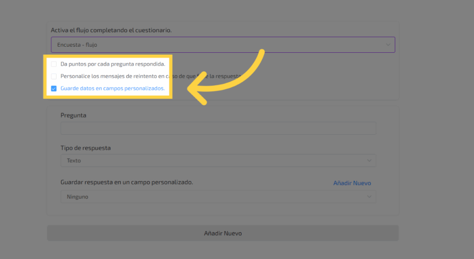
Task: Open the Tipo de respuesta "Texto" dropdown
Action: point(218,160)
